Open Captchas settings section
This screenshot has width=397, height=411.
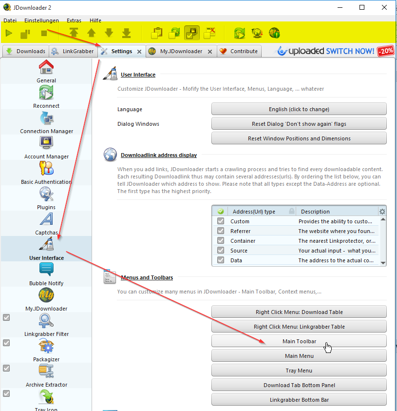[x=46, y=224]
